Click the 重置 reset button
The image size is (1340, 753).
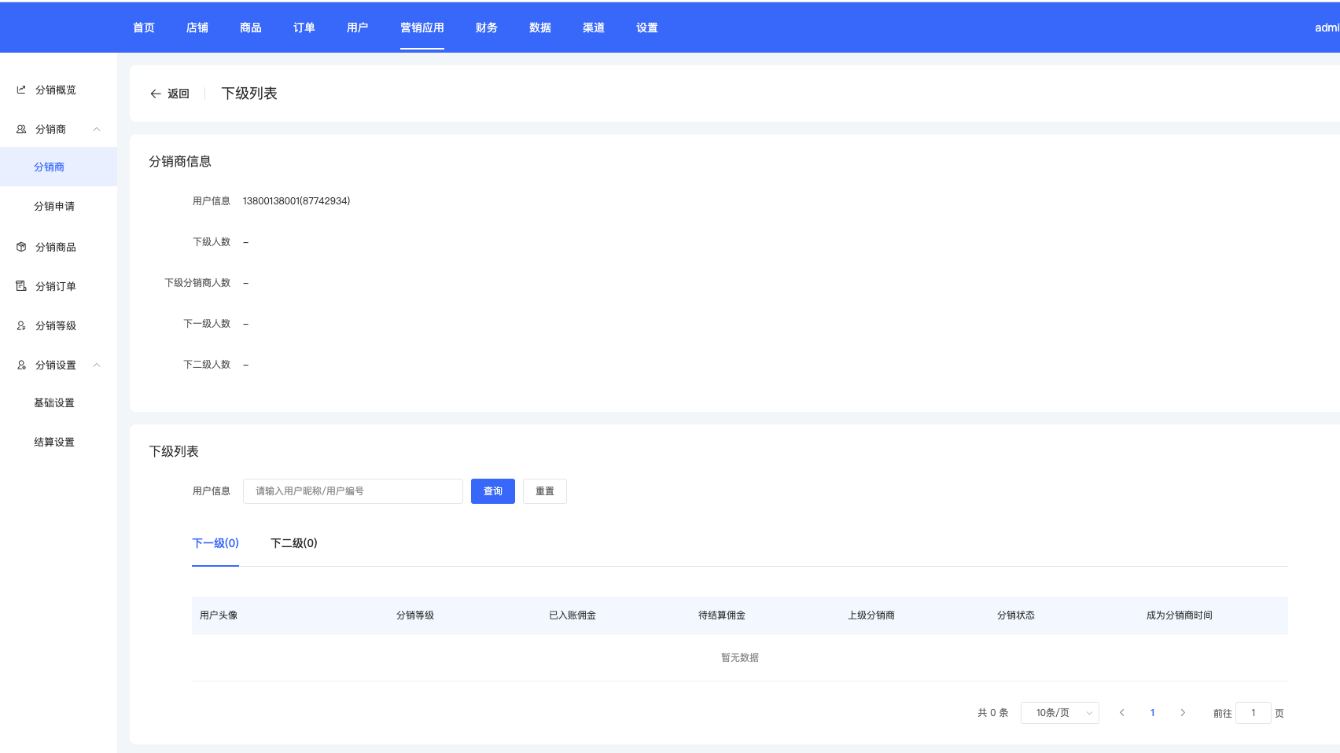coord(545,491)
